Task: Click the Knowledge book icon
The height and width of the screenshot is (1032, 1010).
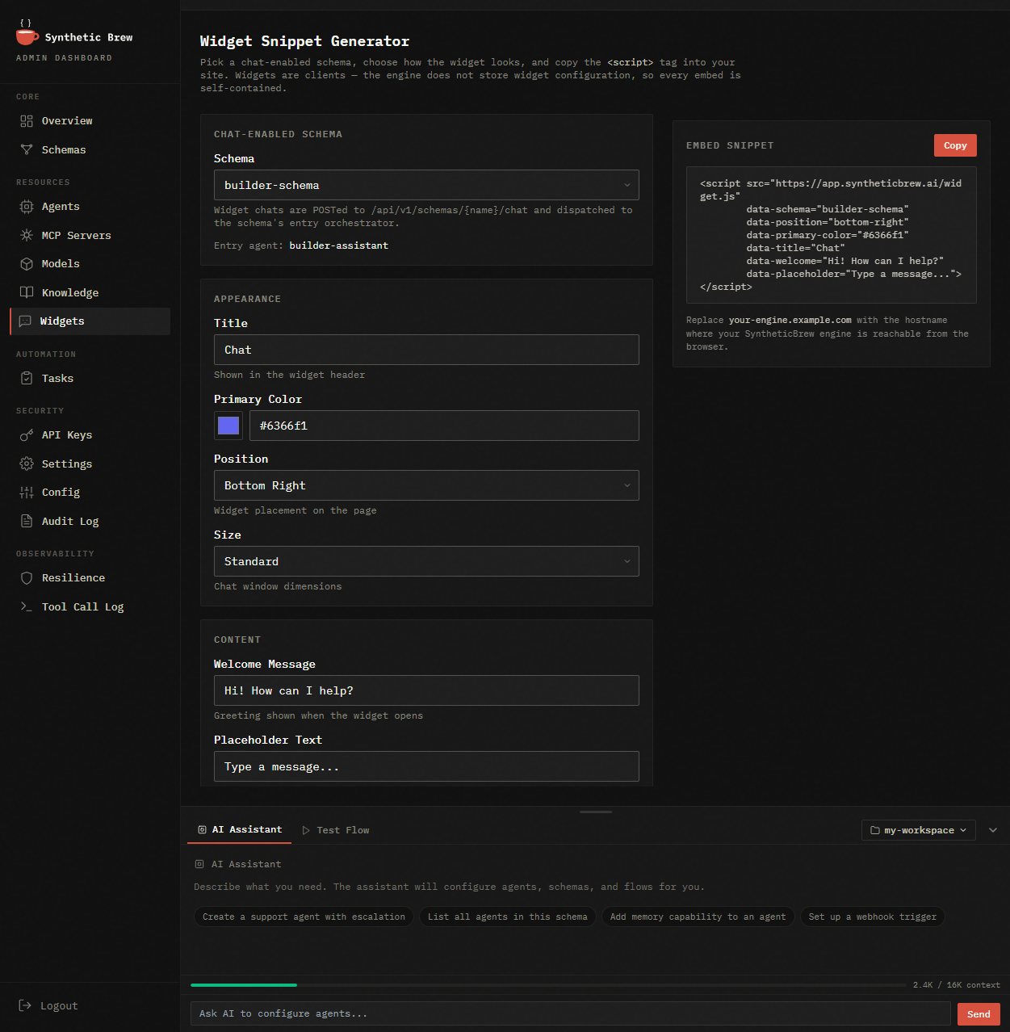Action: point(27,293)
